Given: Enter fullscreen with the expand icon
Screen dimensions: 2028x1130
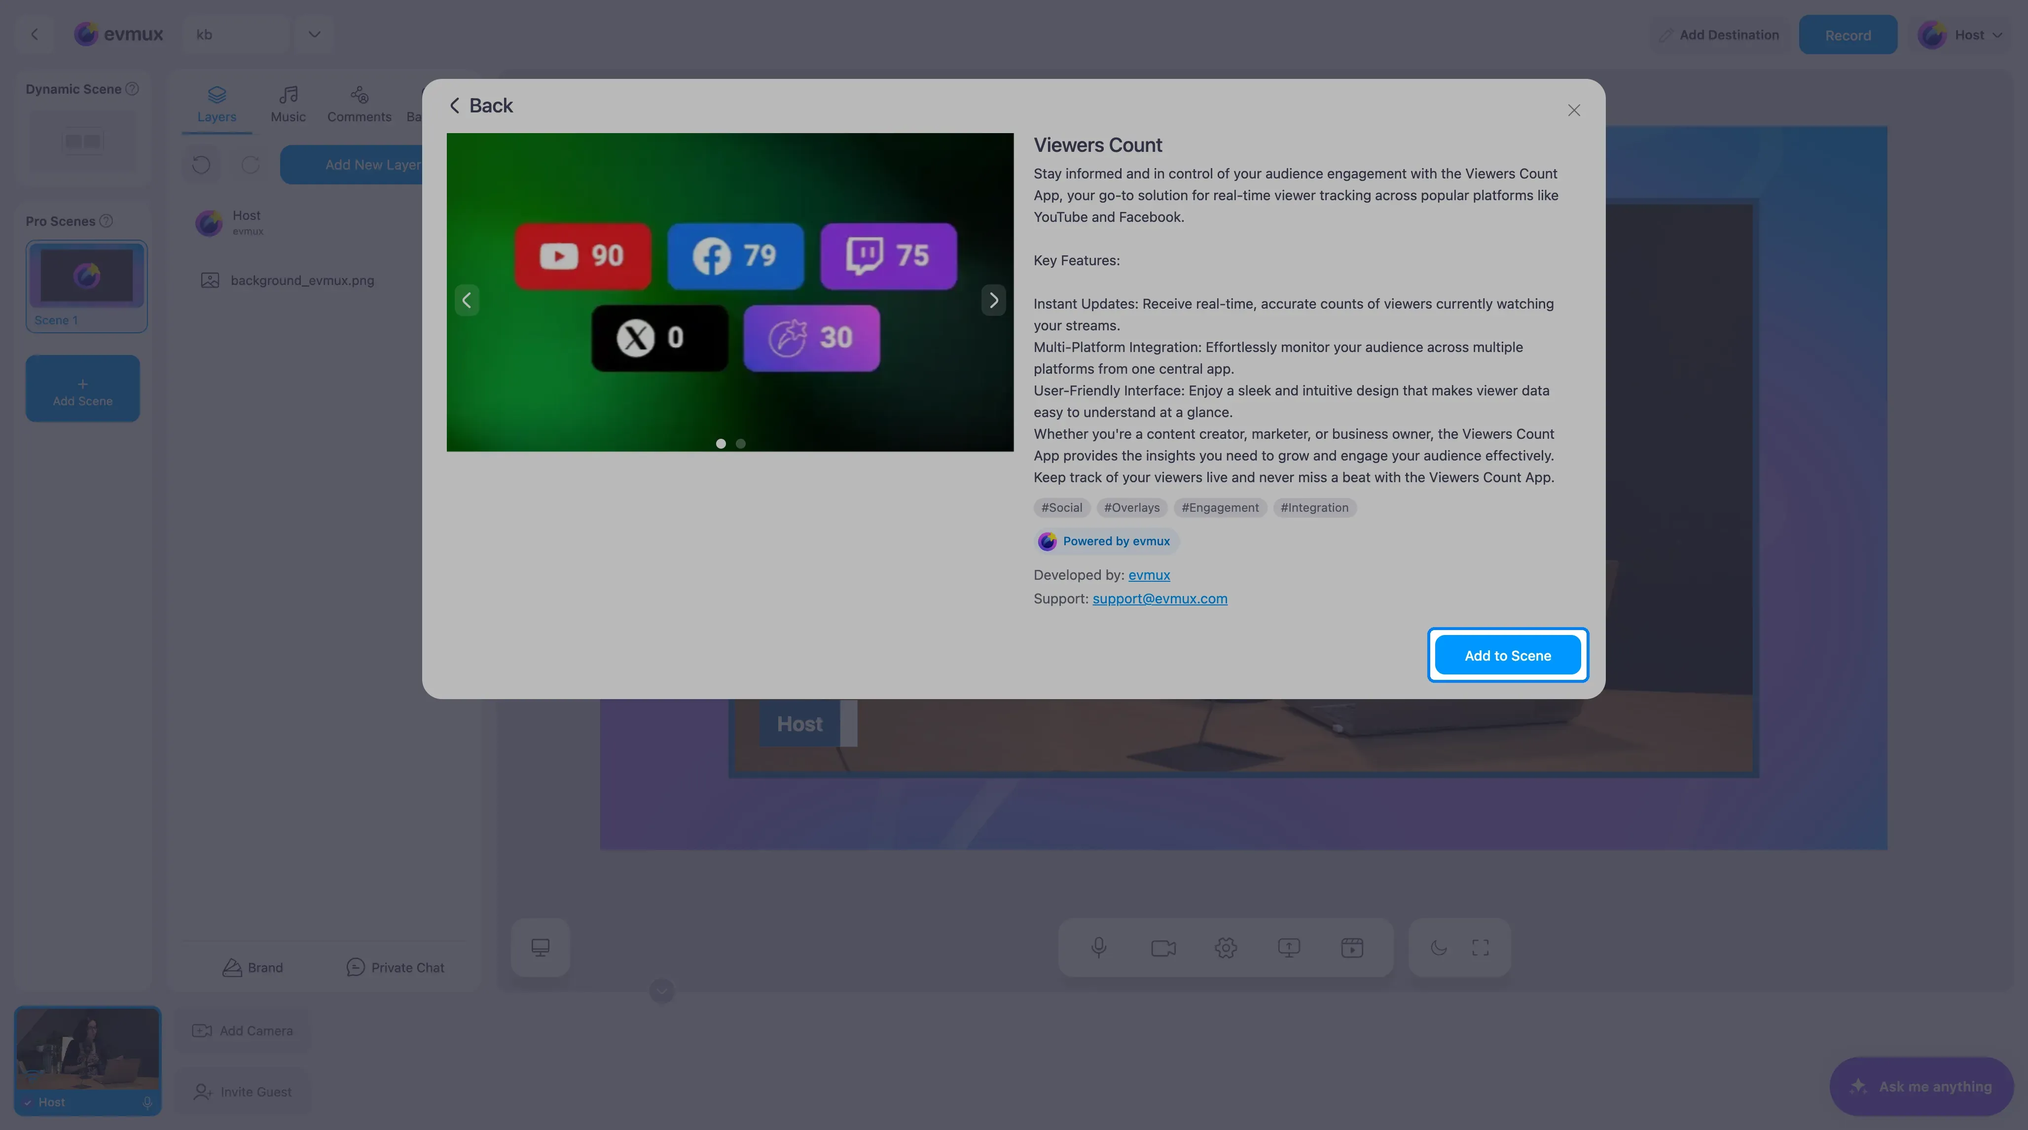Looking at the screenshot, I should coord(1480,948).
